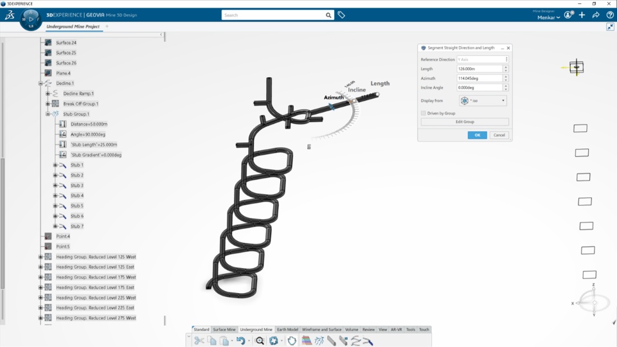Click the Cut scissors icon in toolbar
Viewport: 617px width, 347px height.
[199, 341]
